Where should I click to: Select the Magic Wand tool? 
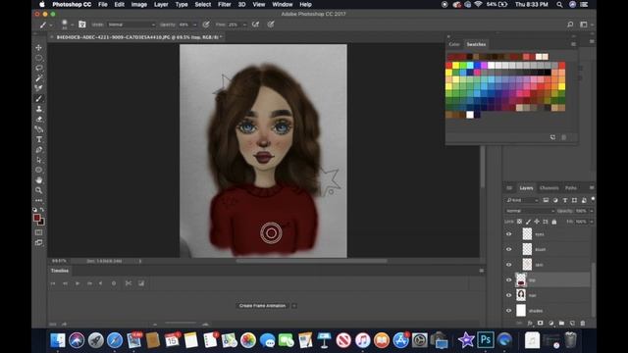pyautogui.click(x=39, y=78)
